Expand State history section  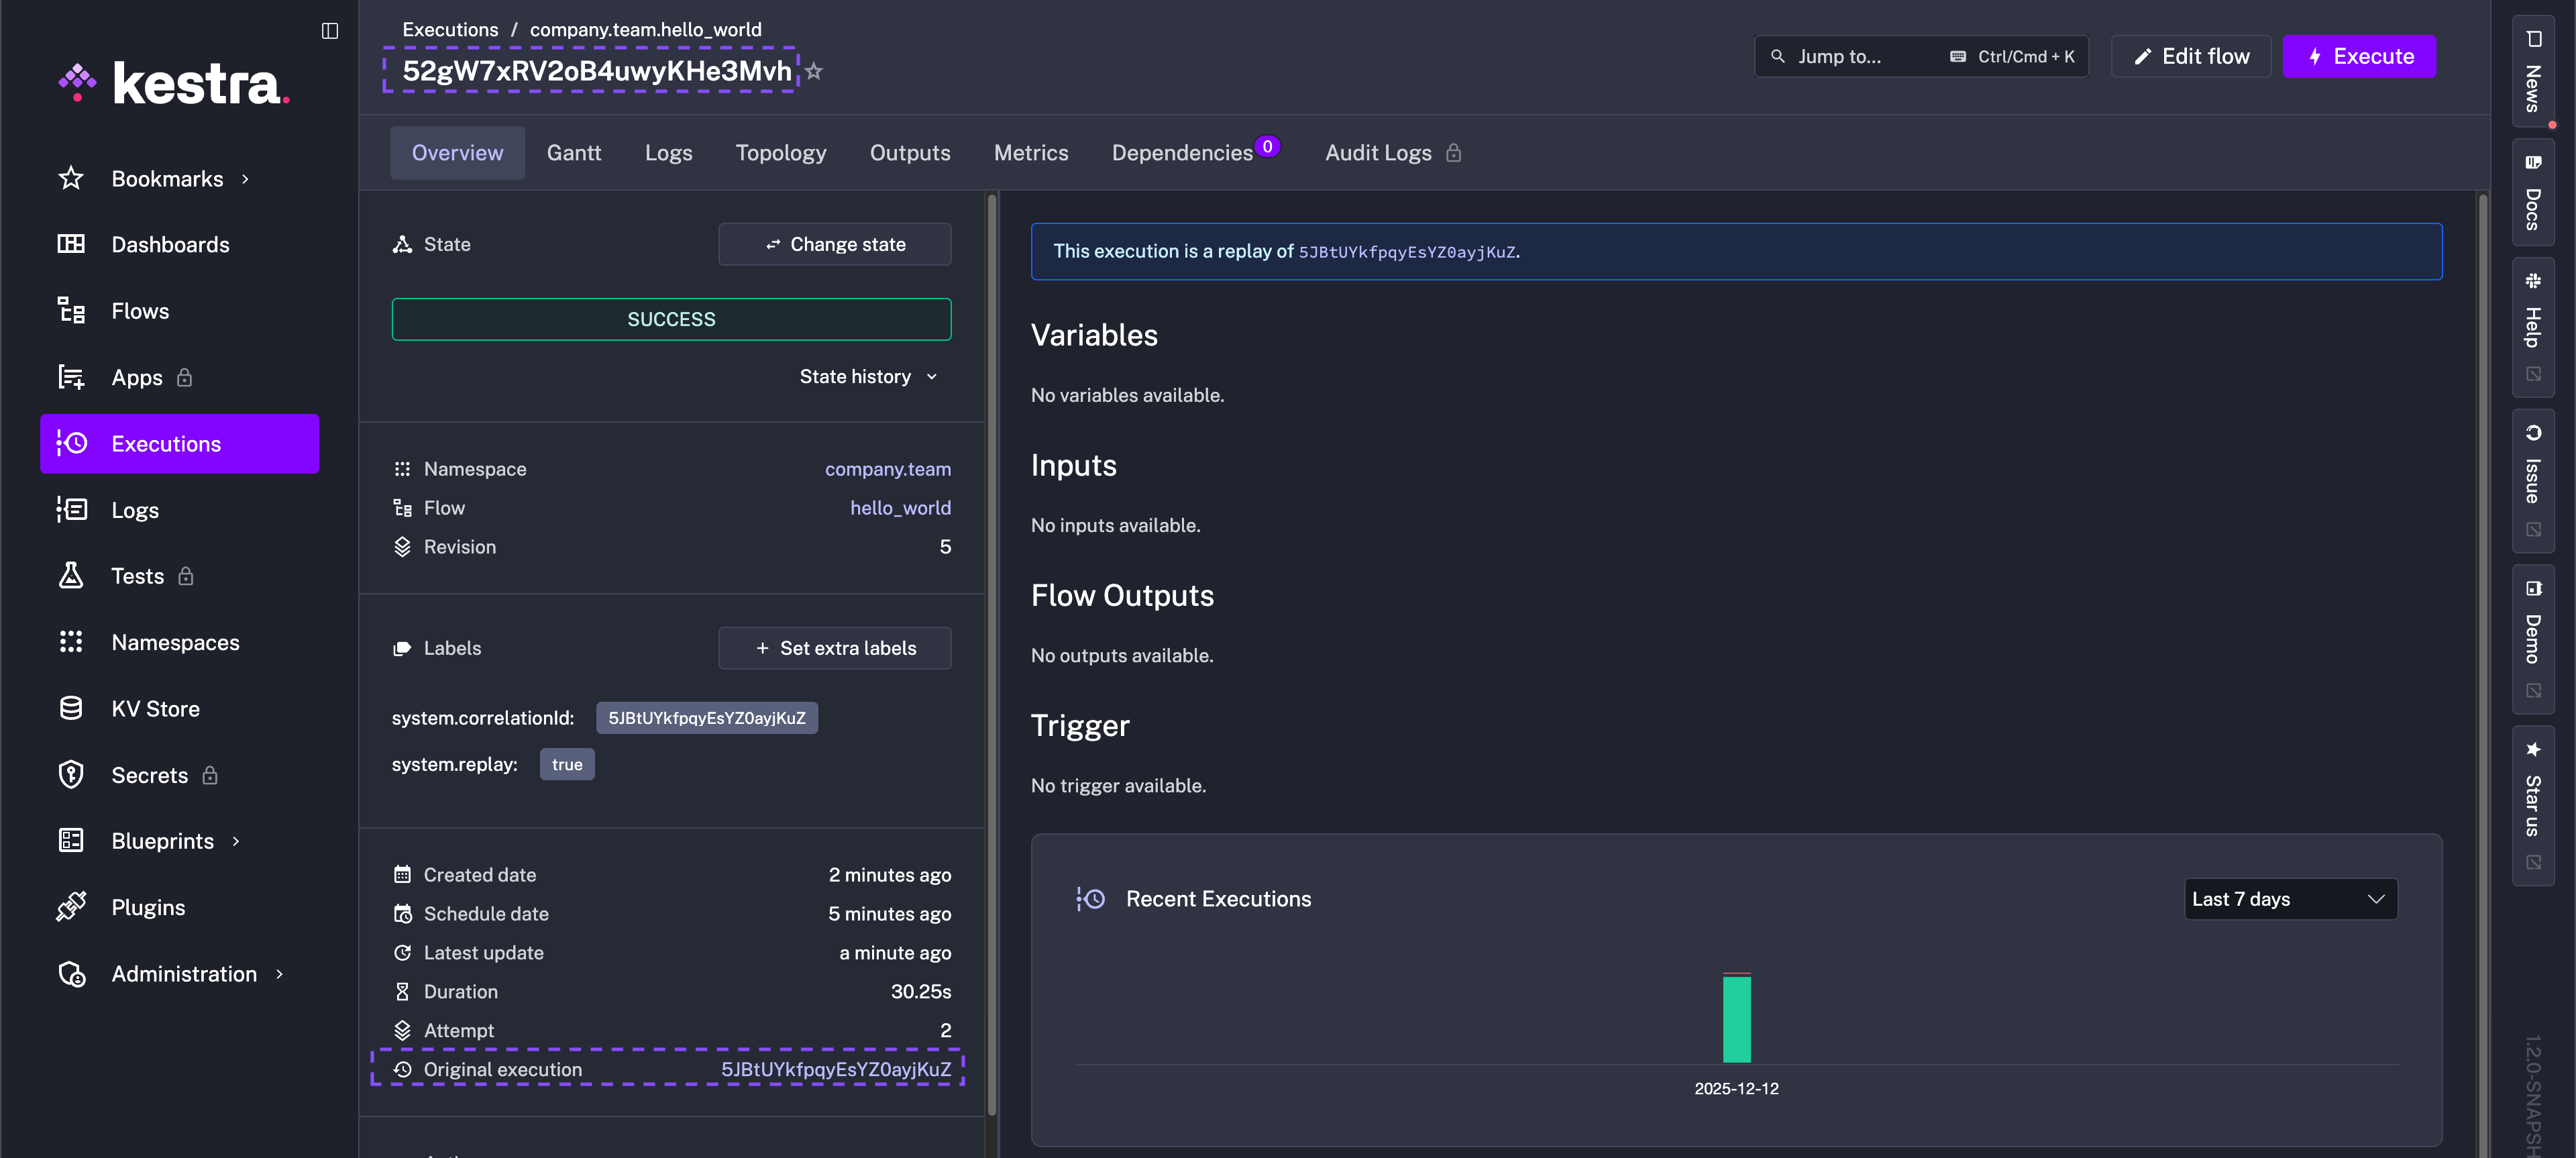pos(868,377)
